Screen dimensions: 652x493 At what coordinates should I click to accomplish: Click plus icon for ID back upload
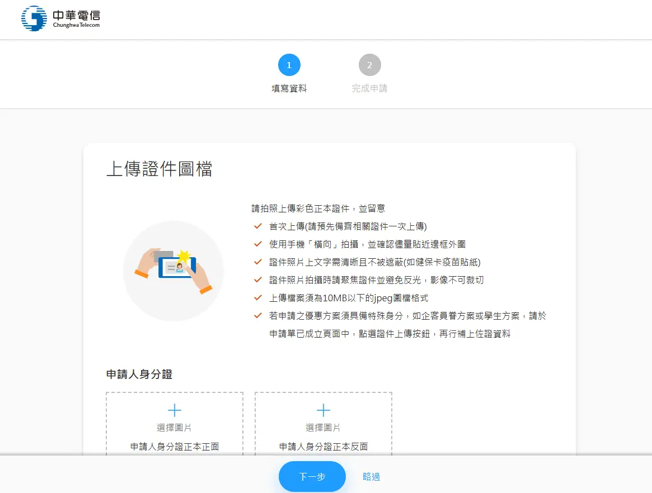pos(323,410)
